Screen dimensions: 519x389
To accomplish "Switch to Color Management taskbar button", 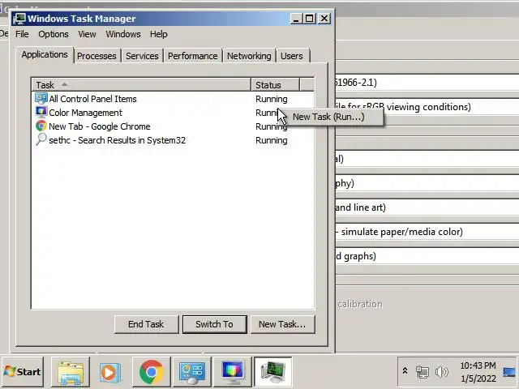I will (x=233, y=372).
